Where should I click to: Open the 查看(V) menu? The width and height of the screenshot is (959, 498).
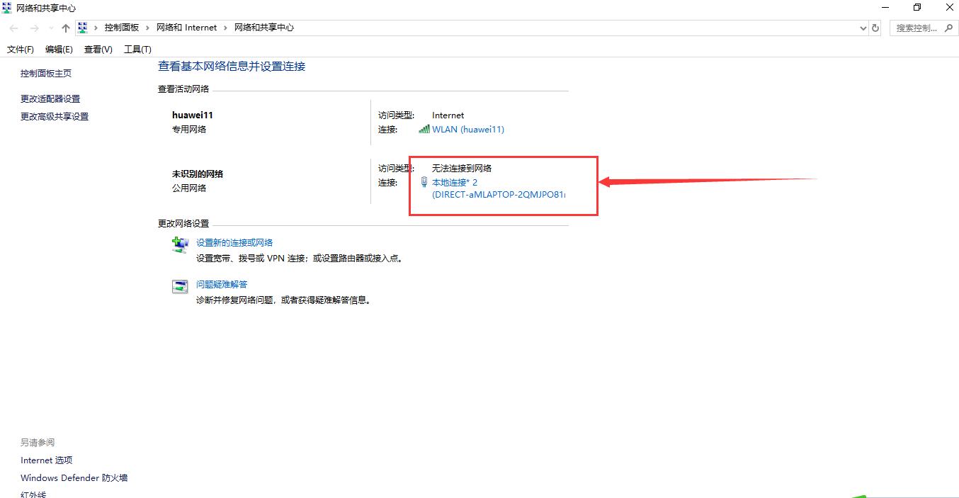(98, 49)
